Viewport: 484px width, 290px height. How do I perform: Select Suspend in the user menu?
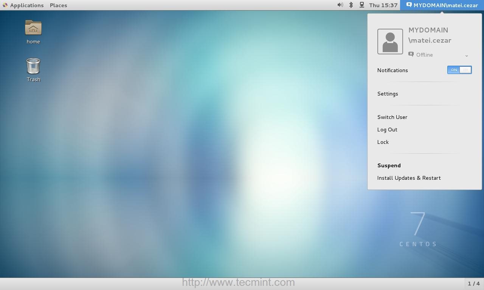pyautogui.click(x=389, y=165)
